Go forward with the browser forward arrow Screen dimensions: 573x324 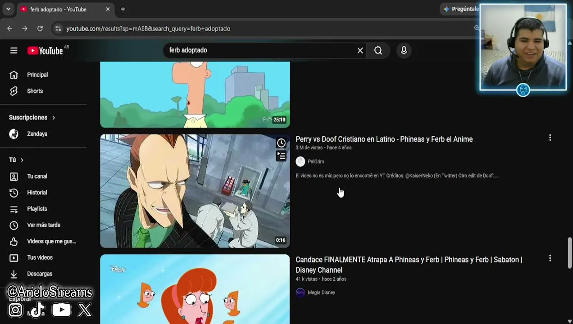point(25,28)
